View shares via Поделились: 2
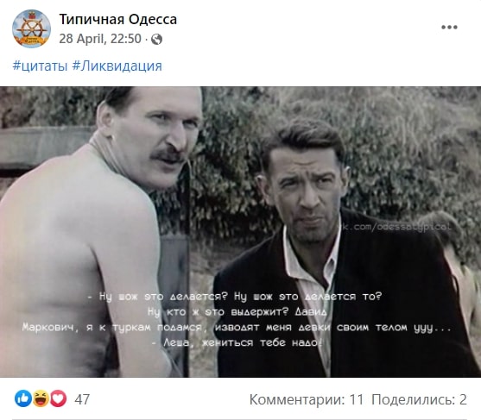The width and height of the screenshot is (481, 420). 419,399
